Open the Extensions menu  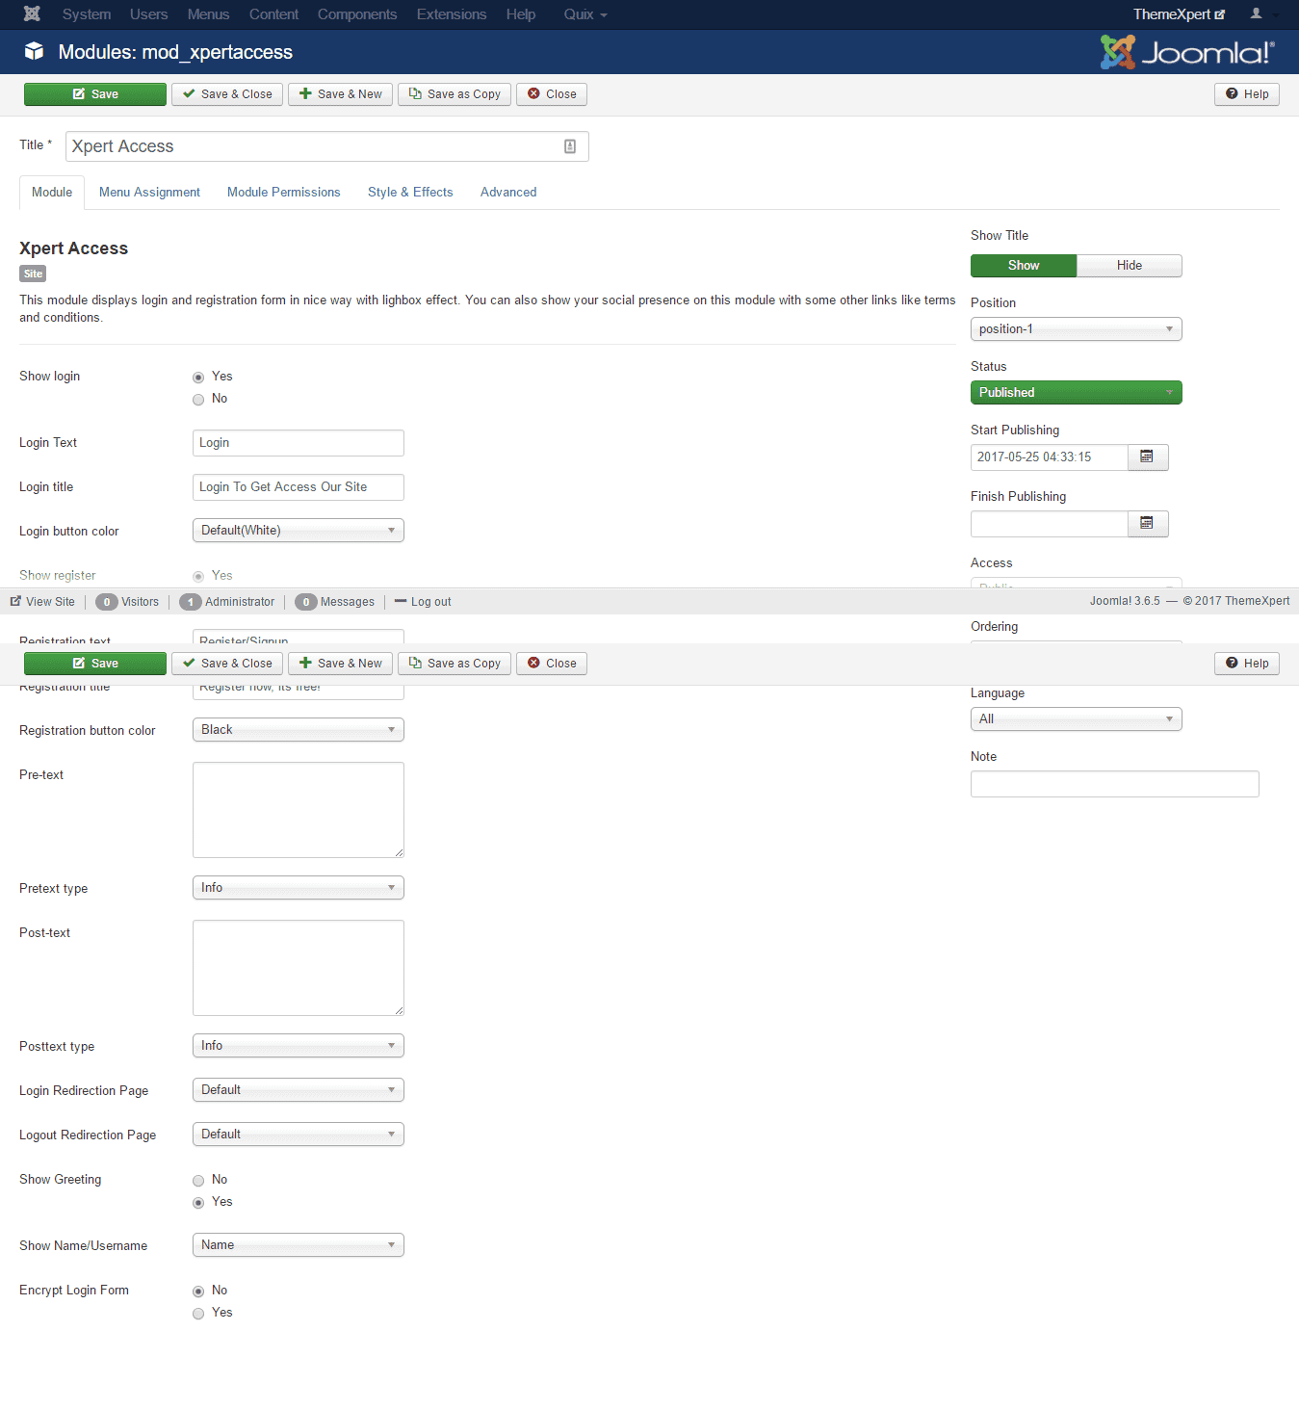point(451,14)
